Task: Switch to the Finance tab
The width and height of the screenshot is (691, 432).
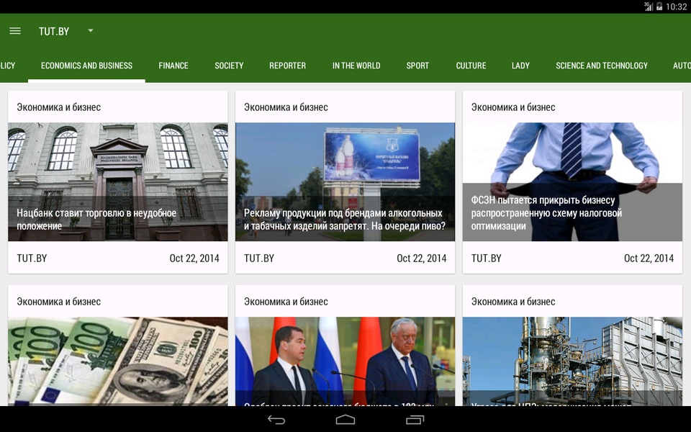Action: coord(173,66)
